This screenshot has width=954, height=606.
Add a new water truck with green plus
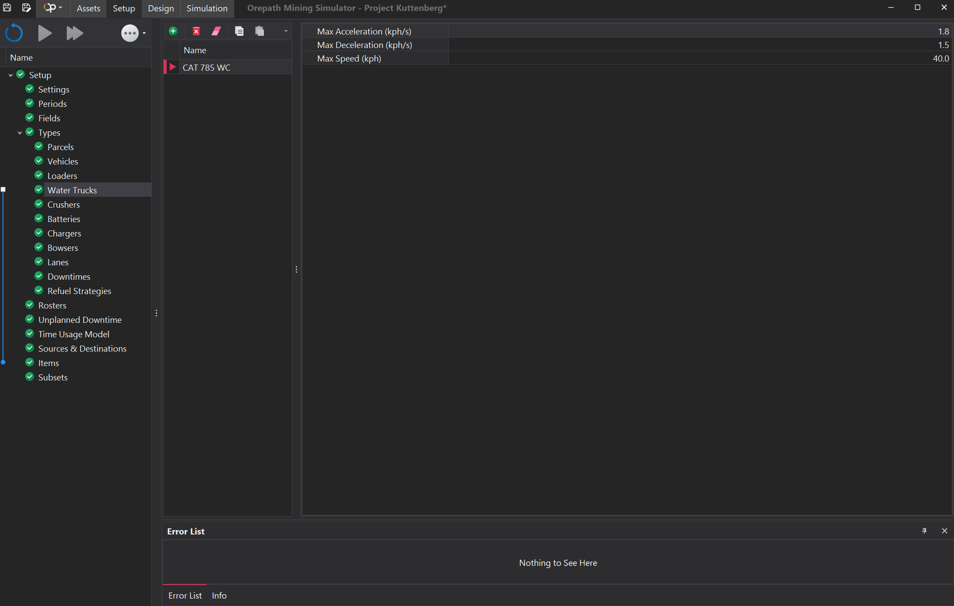(x=173, y=31)
